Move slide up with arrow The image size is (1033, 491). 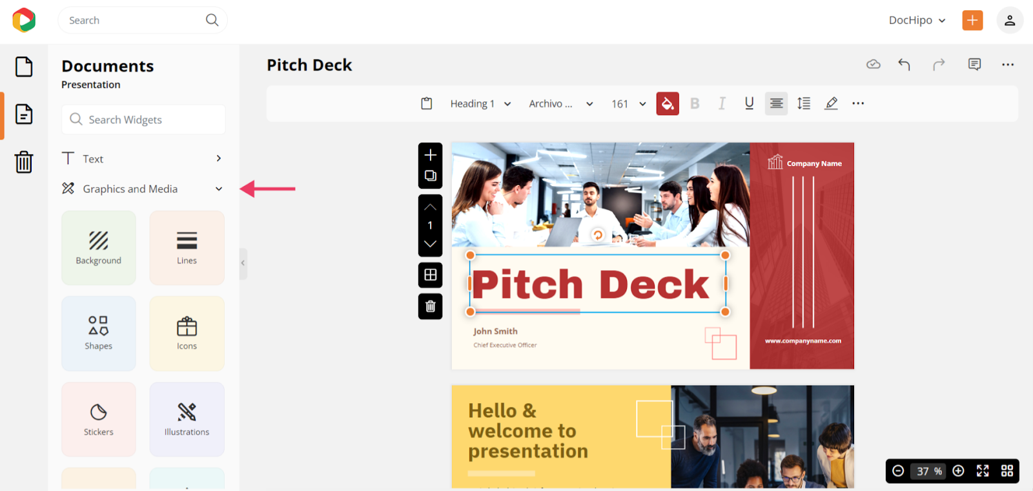point(431,207)
